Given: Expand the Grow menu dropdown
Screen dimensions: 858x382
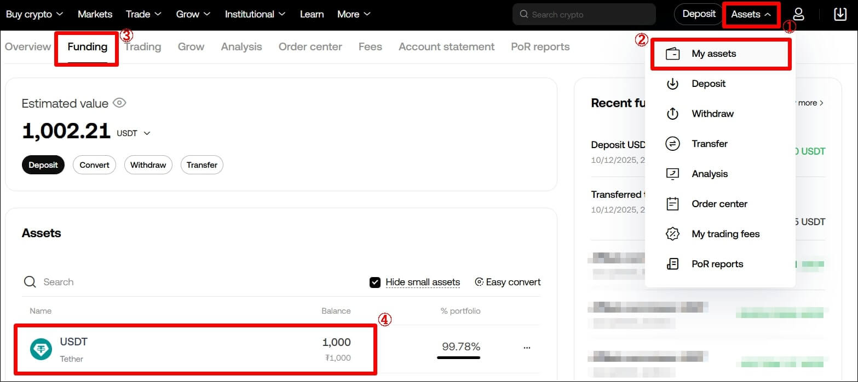Looking at the screenshot, I should pyautogui.click(x=193, y=14).
